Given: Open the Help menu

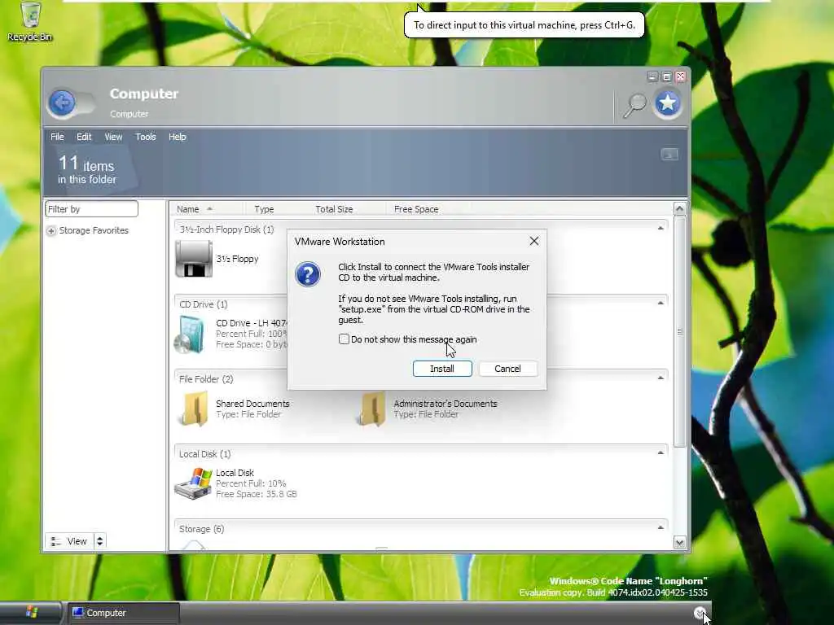Looking at the screenshot, I should pos(177,137).
